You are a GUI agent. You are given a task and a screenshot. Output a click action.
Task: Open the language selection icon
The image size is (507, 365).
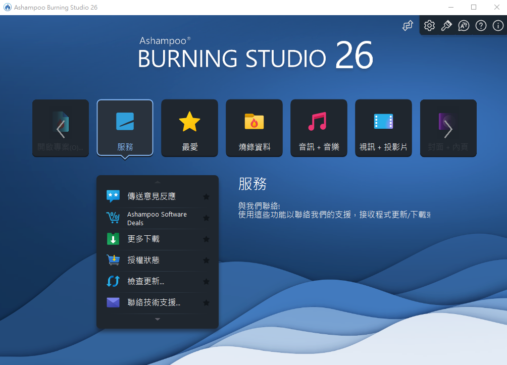(464, 26)
